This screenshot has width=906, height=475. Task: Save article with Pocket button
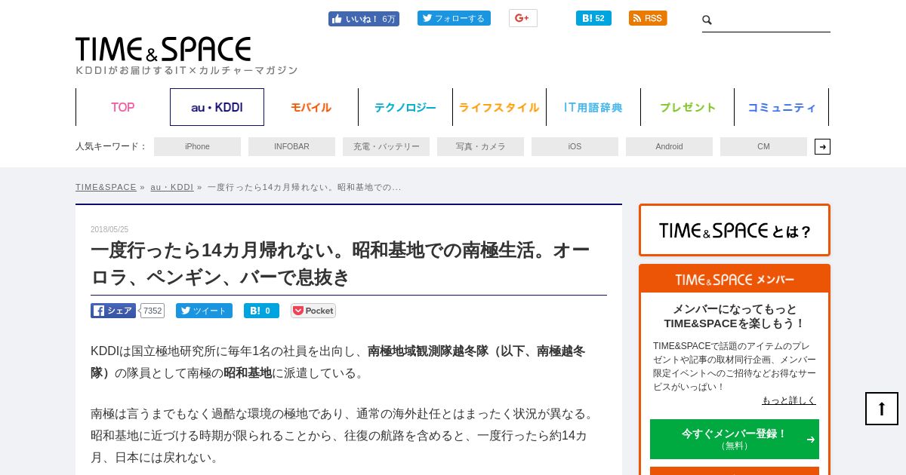313,311
